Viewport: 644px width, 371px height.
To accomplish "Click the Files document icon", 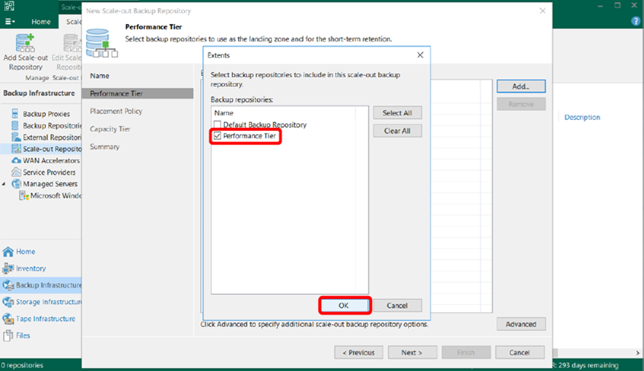I will [x=8, y=335].
